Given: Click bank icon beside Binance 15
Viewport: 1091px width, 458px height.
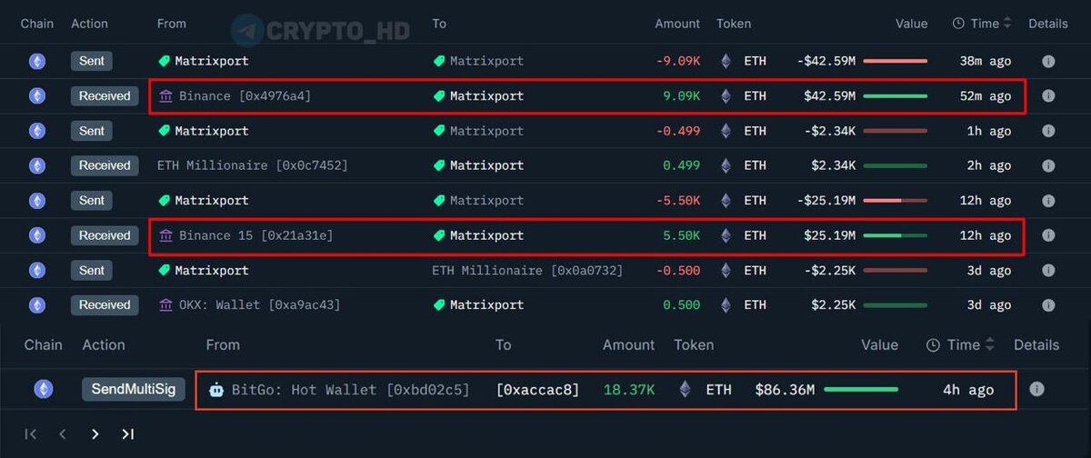Looking at the screenshot, I should tap(165, 235).
